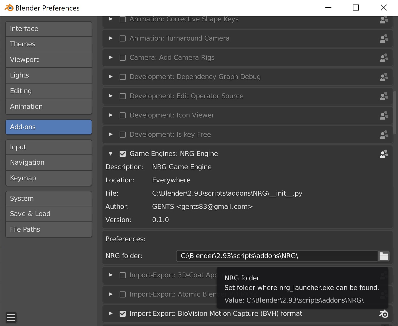Enable Development: Icon Viewer add-on
The width and height of the screenshot is (398, 326).
(123, 115)
